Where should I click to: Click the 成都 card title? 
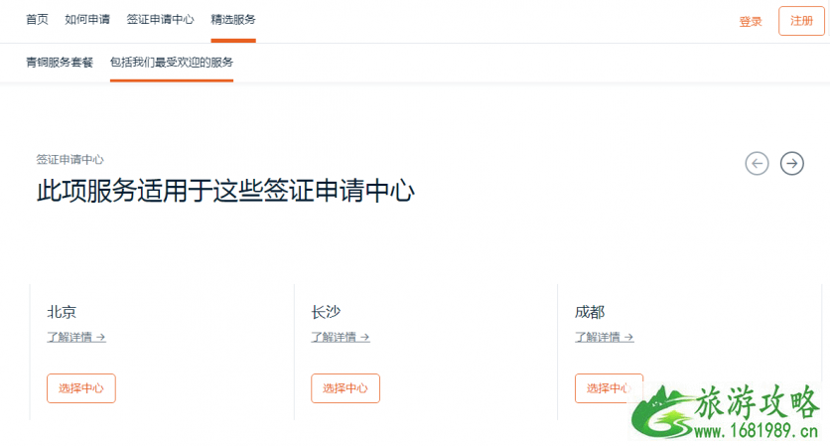(590, 312)
